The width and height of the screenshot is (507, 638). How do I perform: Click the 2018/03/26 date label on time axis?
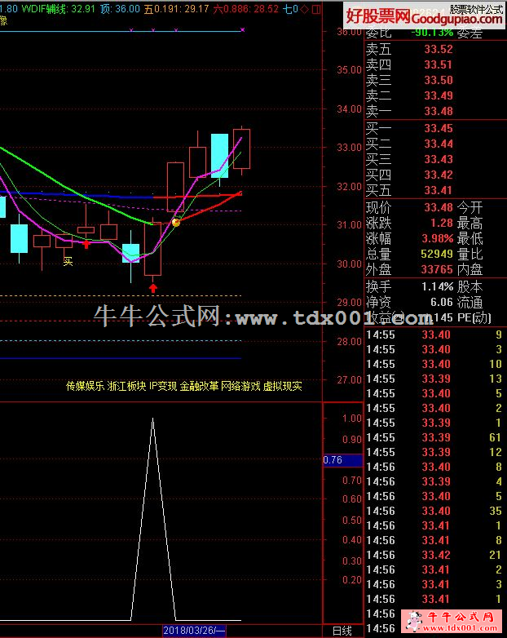tap(194, 631)
